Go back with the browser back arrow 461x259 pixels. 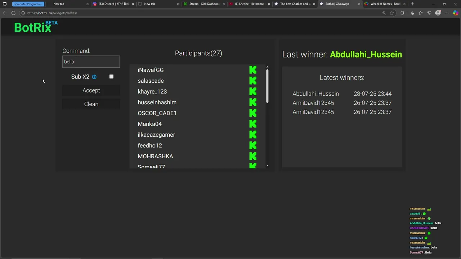click(x=4, y=13)
